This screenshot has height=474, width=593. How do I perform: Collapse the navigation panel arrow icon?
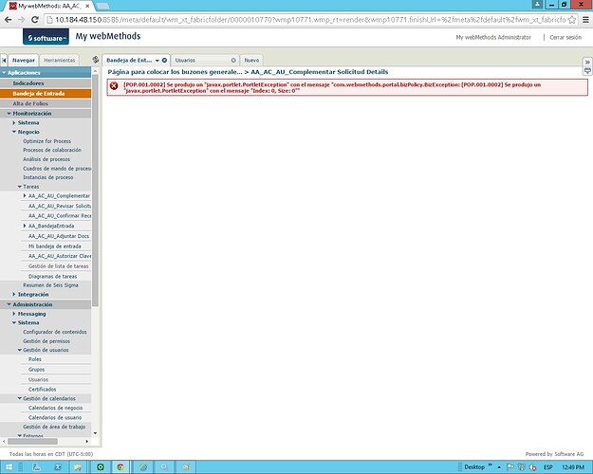(4, 60)
